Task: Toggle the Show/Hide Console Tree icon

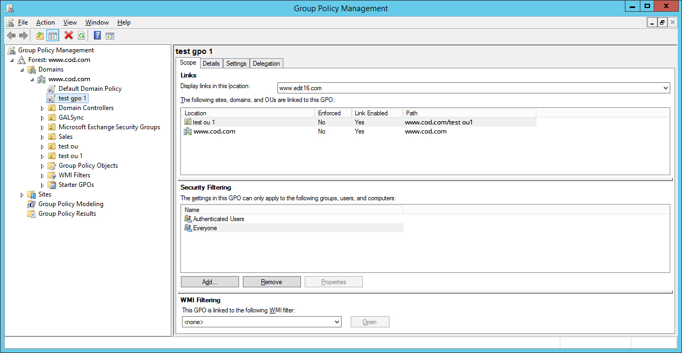Action: pos(53,36)
